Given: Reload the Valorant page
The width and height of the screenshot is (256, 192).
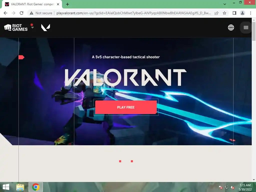Looking at the screenshot, I should pos(21,13).
